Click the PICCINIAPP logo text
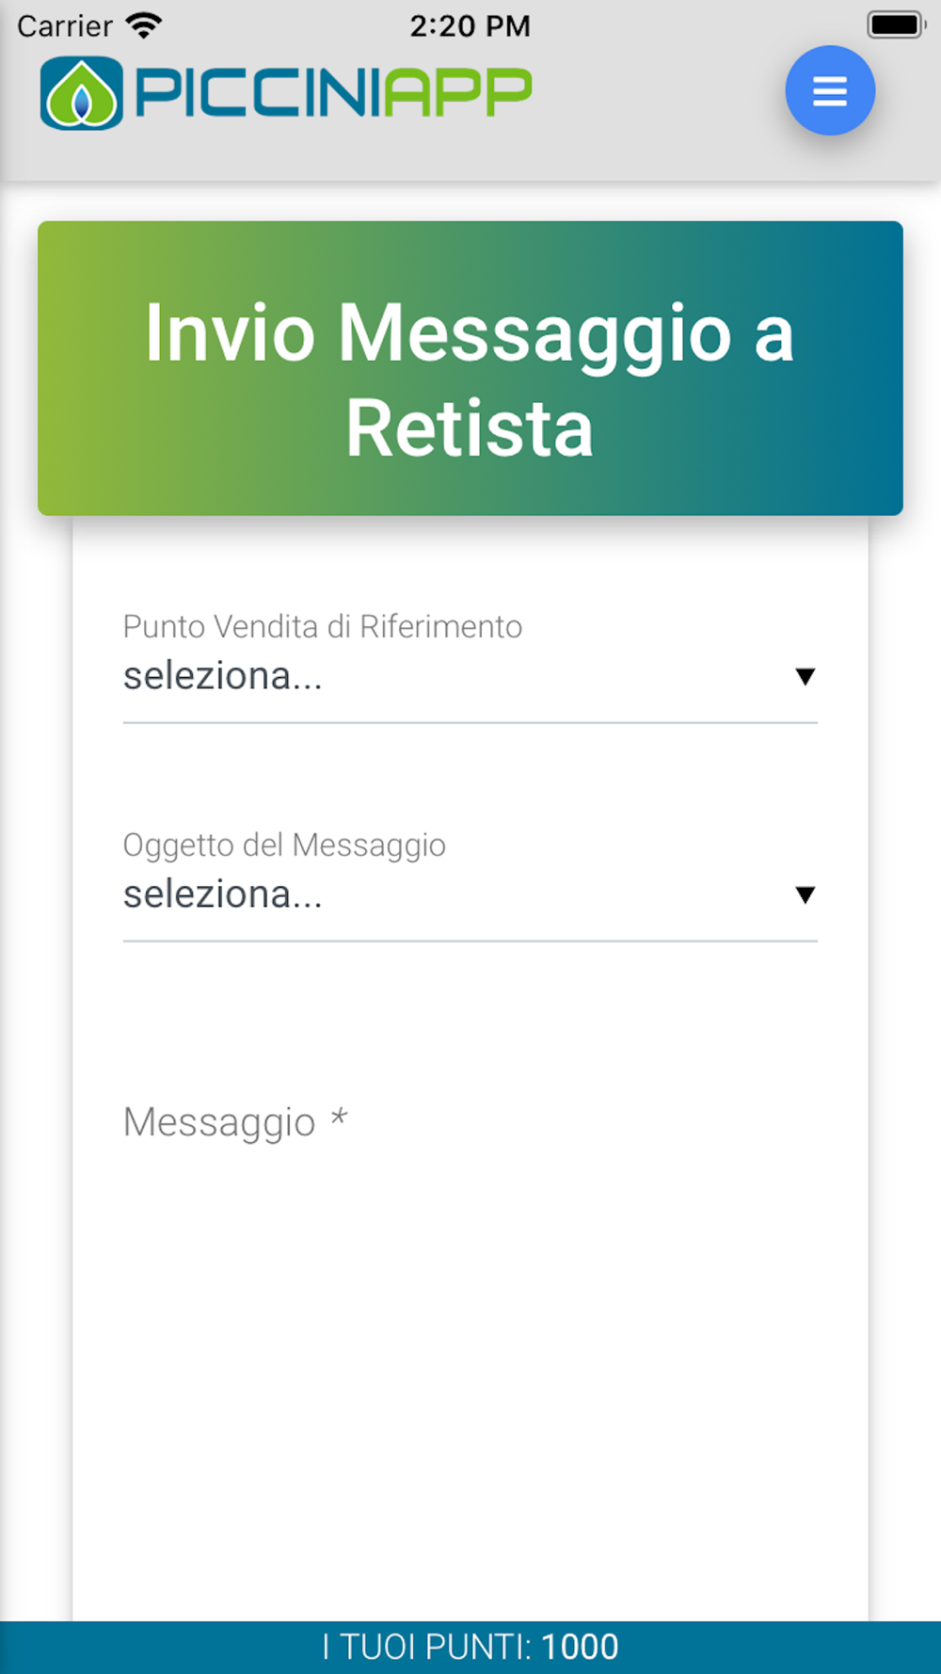The height and width of the screenshot is (1674, 941). click(333, 92)
